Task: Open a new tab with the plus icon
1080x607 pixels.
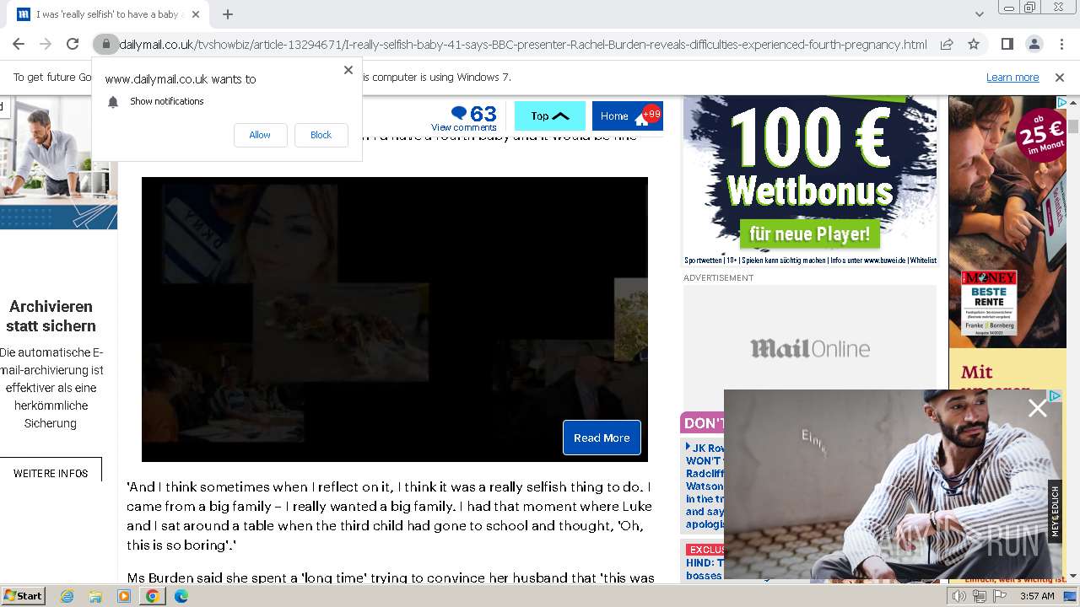Action: tap(228, 14)
